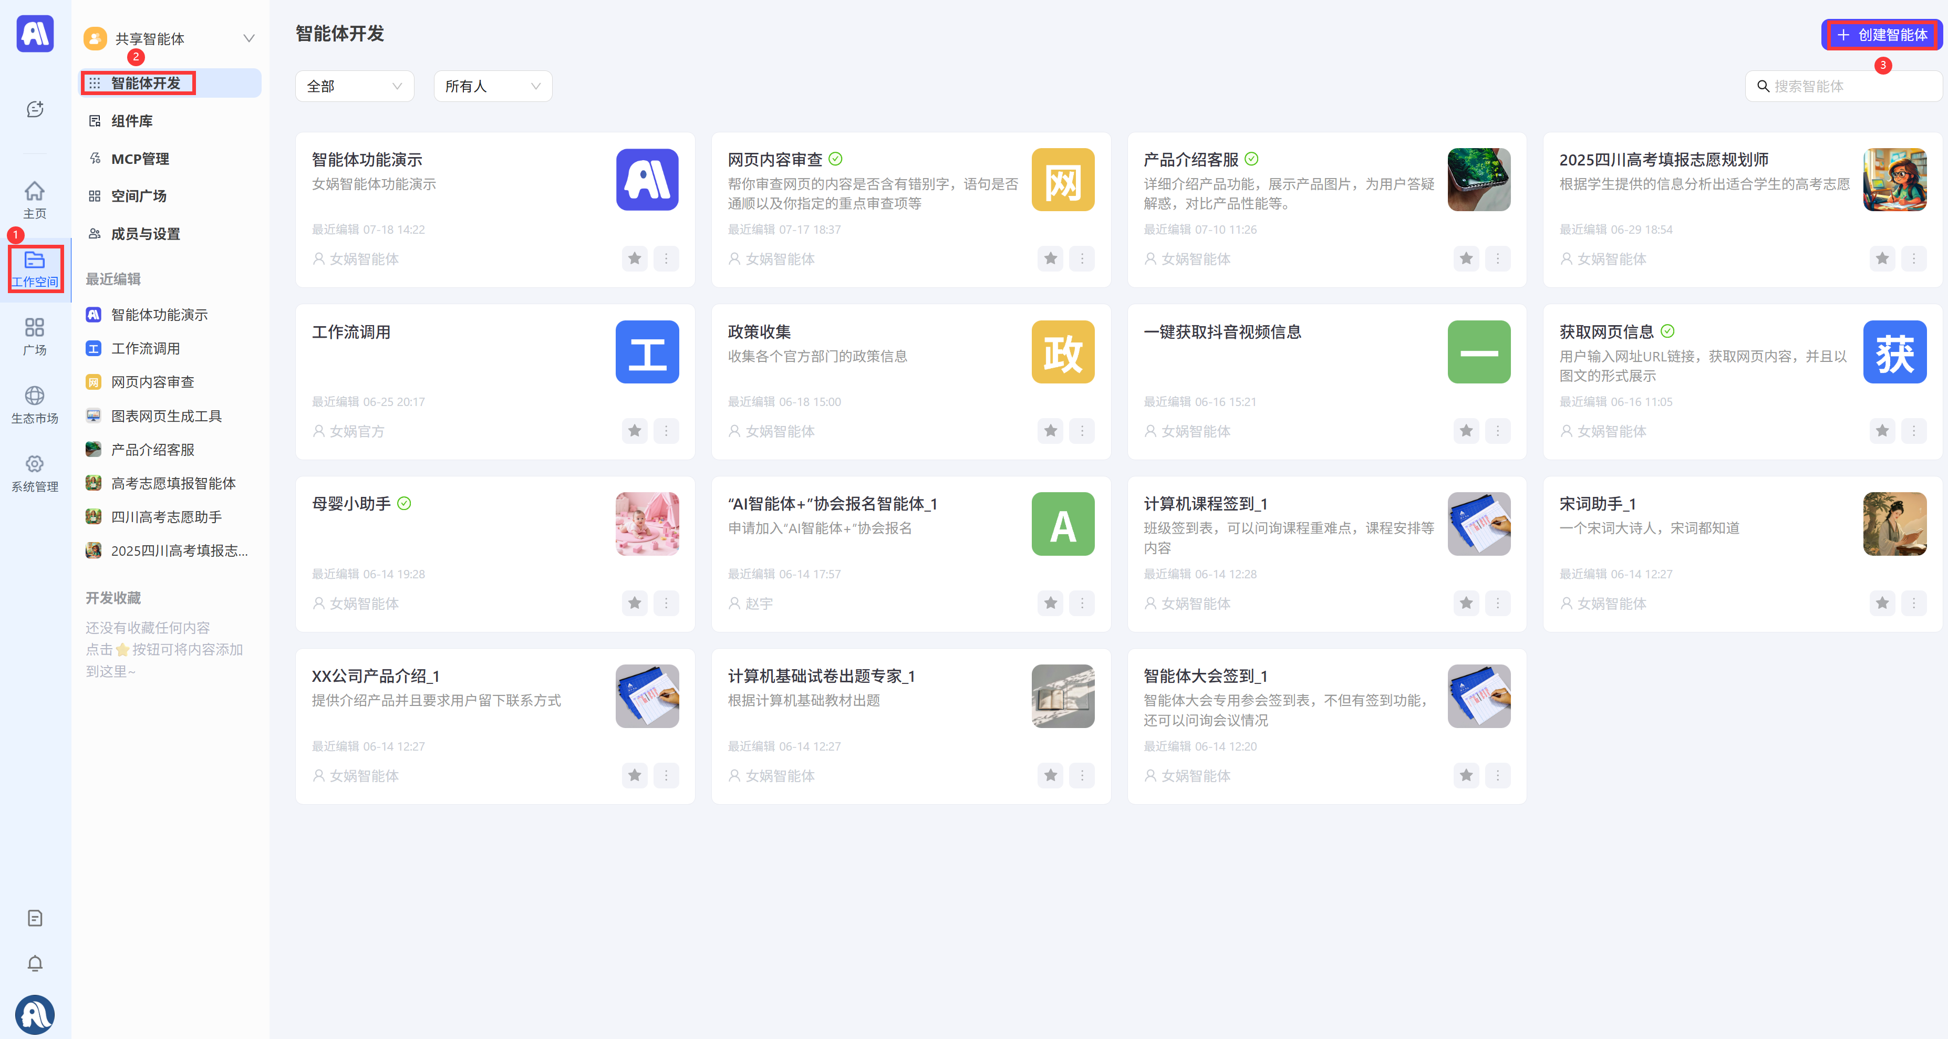
Task: Toggle favorite star on 宋词助手_1 card
Action: pyautogui.click(x=1882, y=604)
